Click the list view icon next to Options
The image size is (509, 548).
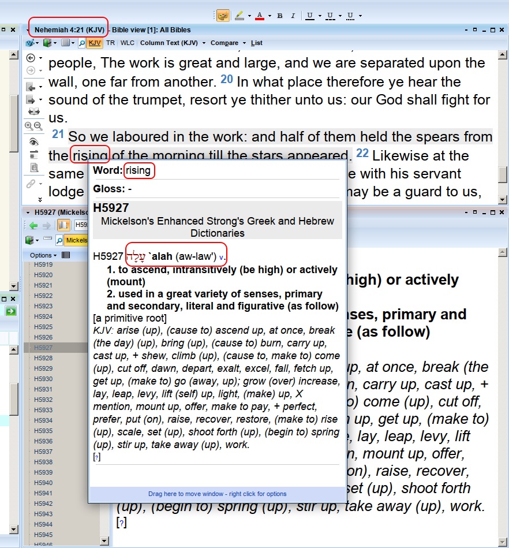[66, 255]
